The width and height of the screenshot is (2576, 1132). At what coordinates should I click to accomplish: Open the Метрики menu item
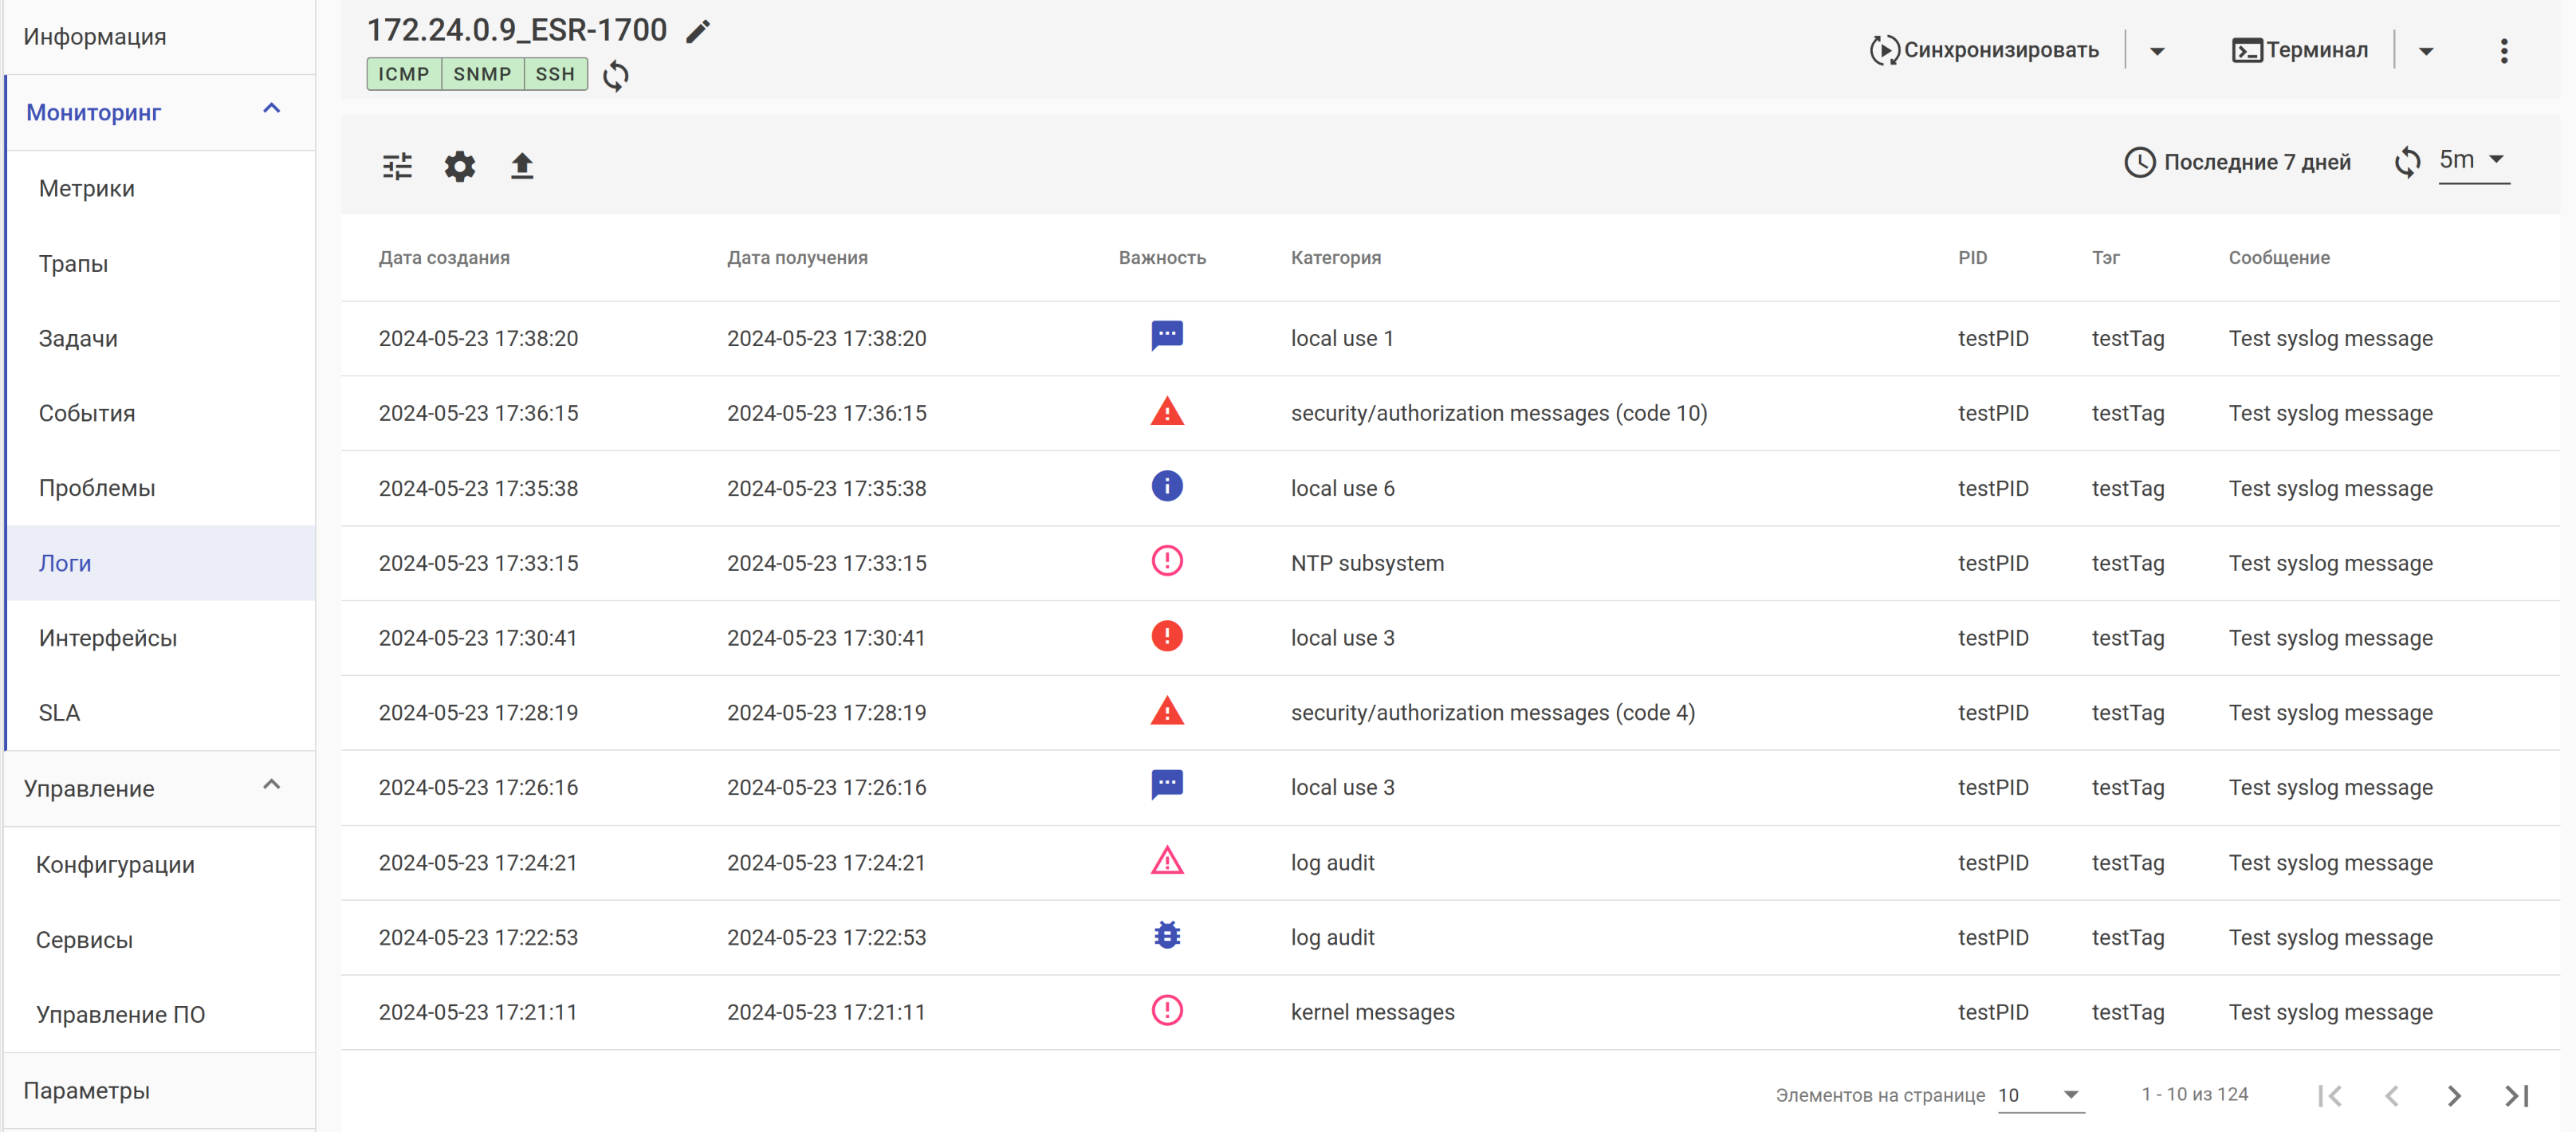click(x=87, y=188)
